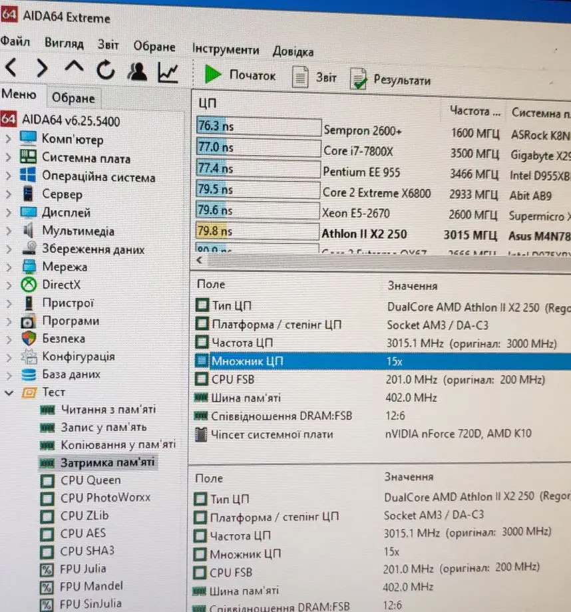This screenshot has width=571, height=612.
Task: Open the Звіт menu in menu bar
Action: (x=108, y=45)
